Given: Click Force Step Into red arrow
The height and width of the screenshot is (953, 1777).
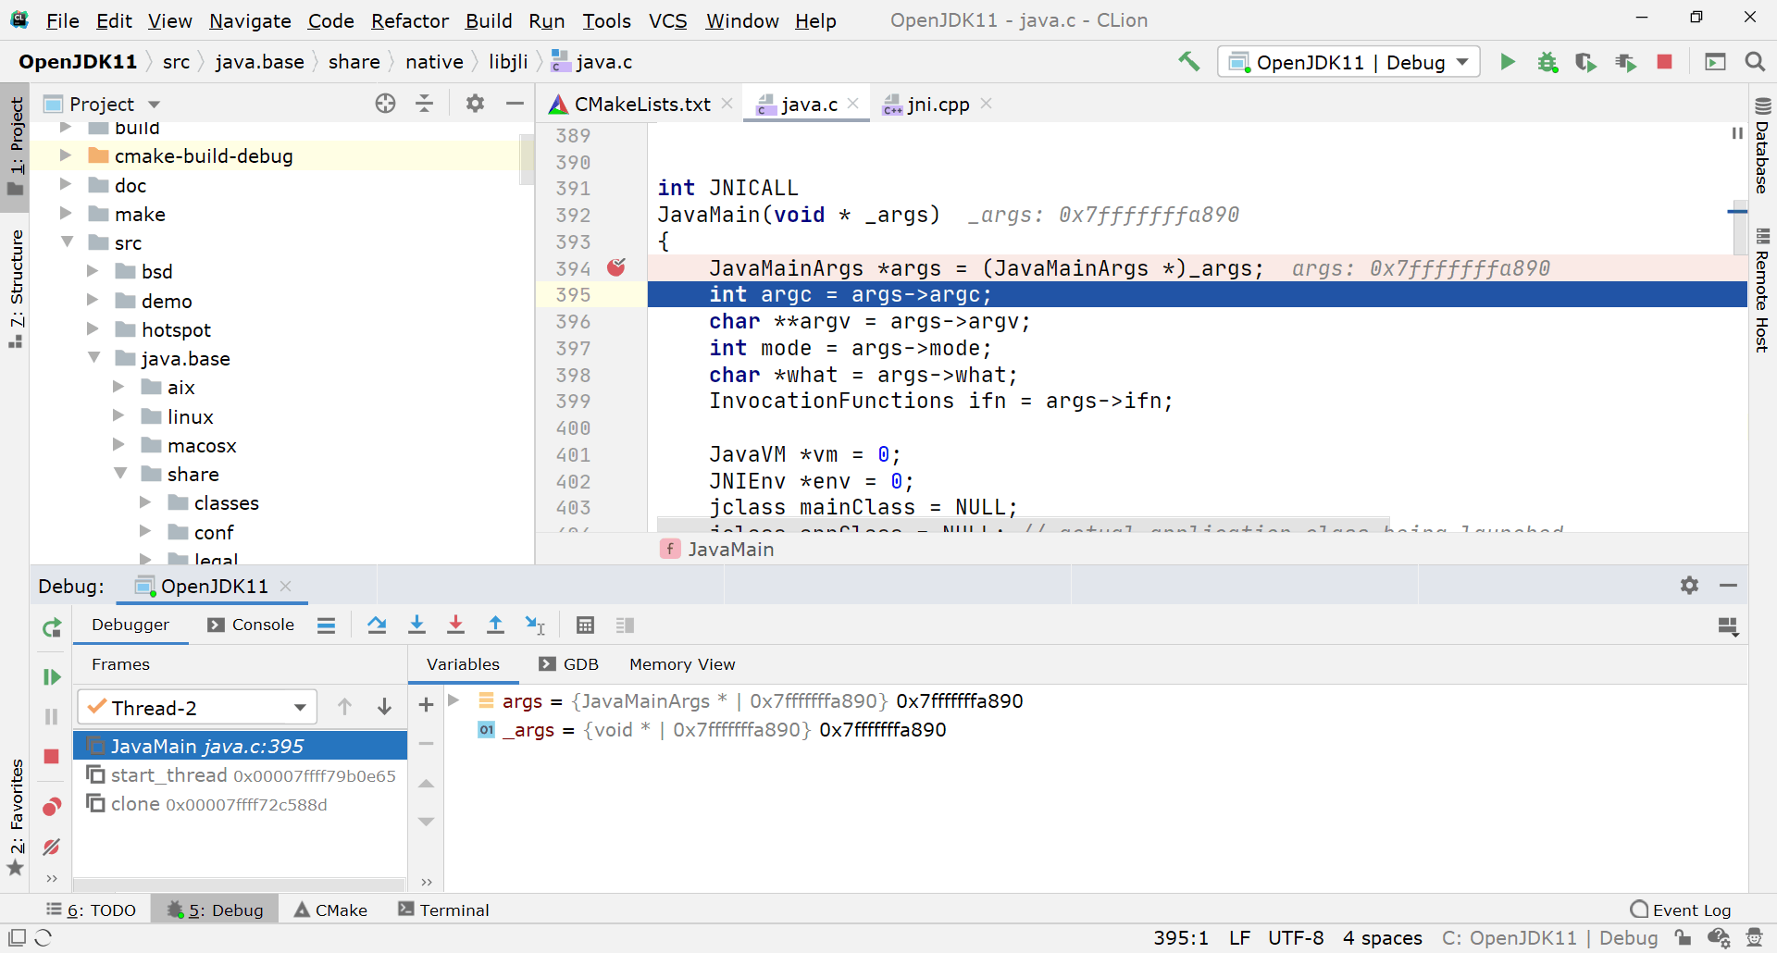Looking at the screenshot, I should tap(455, 625).
